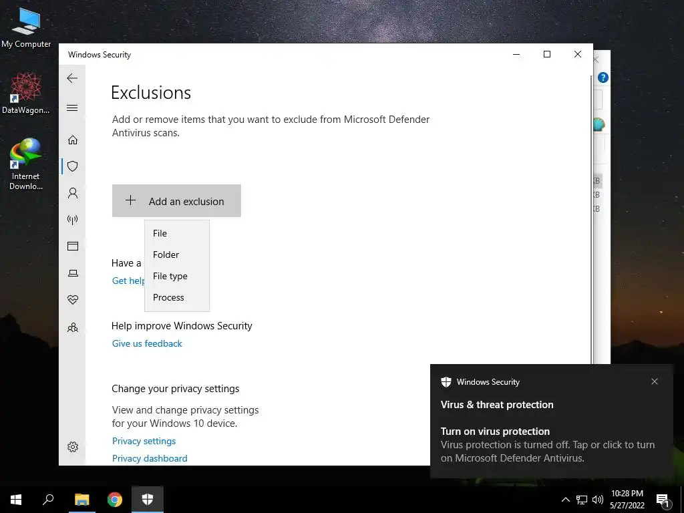Image resolution: width=684 pixels, height=513 pixels.
Task: Open the Windows Start menu
Action: [16, 500]
